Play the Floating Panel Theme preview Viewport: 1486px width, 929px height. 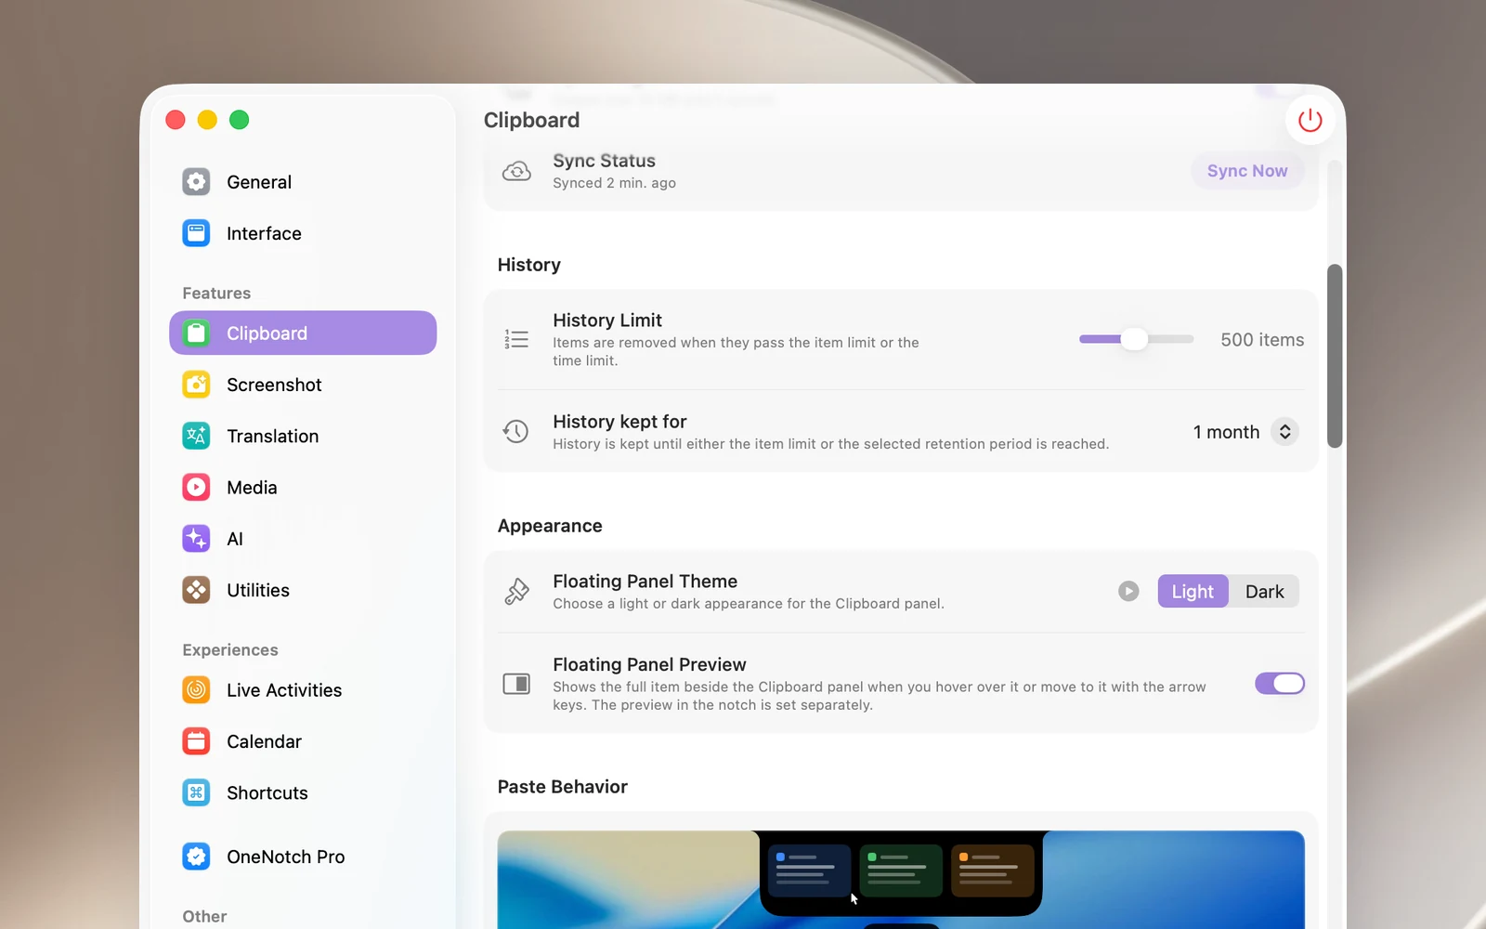tap(1128, 592)
